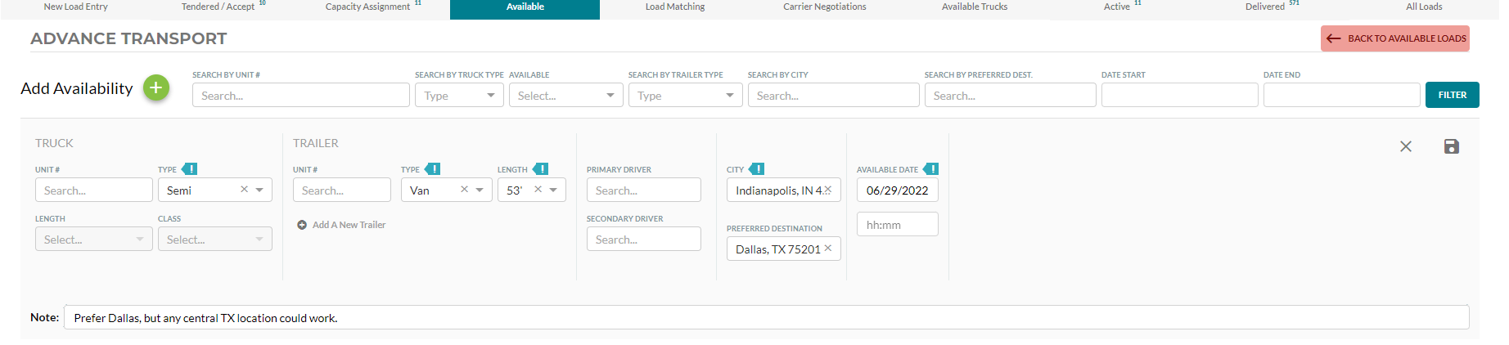Click the Primary Driver search field

coord(644,190)
